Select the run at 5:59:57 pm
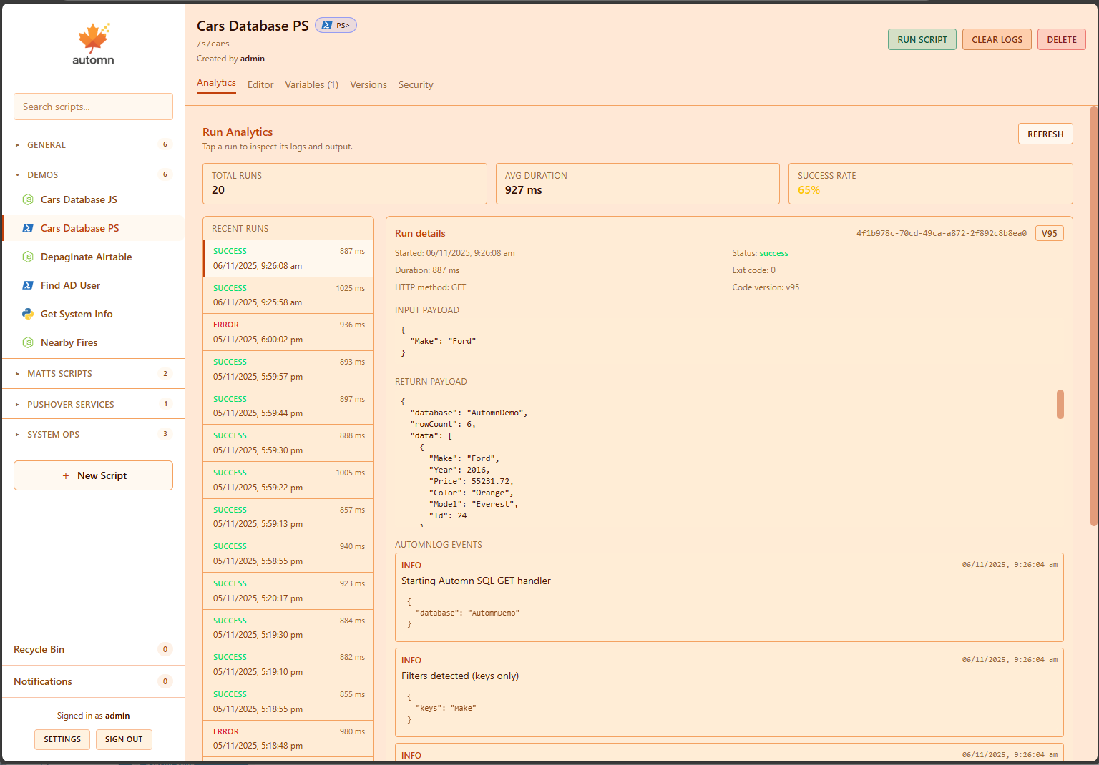The height and width of the screenshot is (765, 1099). [x=288, y=369]
